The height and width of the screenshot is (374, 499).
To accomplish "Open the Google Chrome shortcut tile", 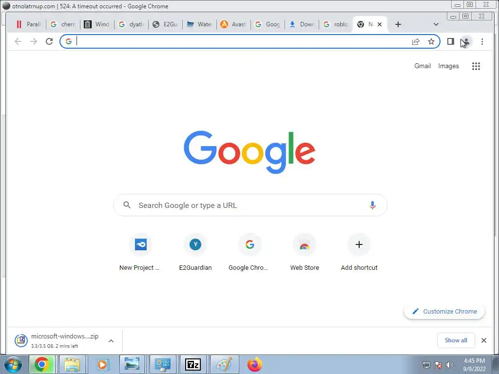I will [249, 252].
